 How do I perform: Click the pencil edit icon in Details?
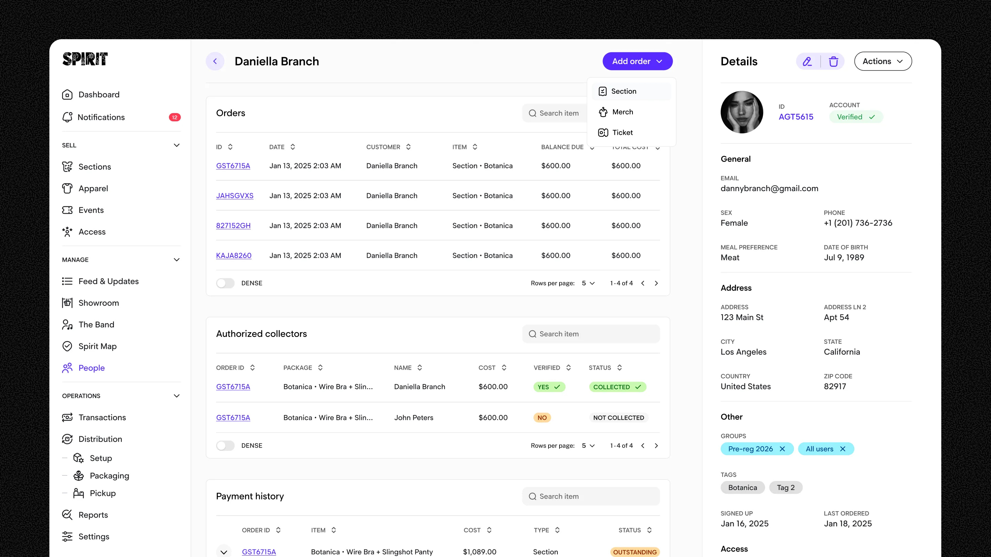(x=807, y=62)
